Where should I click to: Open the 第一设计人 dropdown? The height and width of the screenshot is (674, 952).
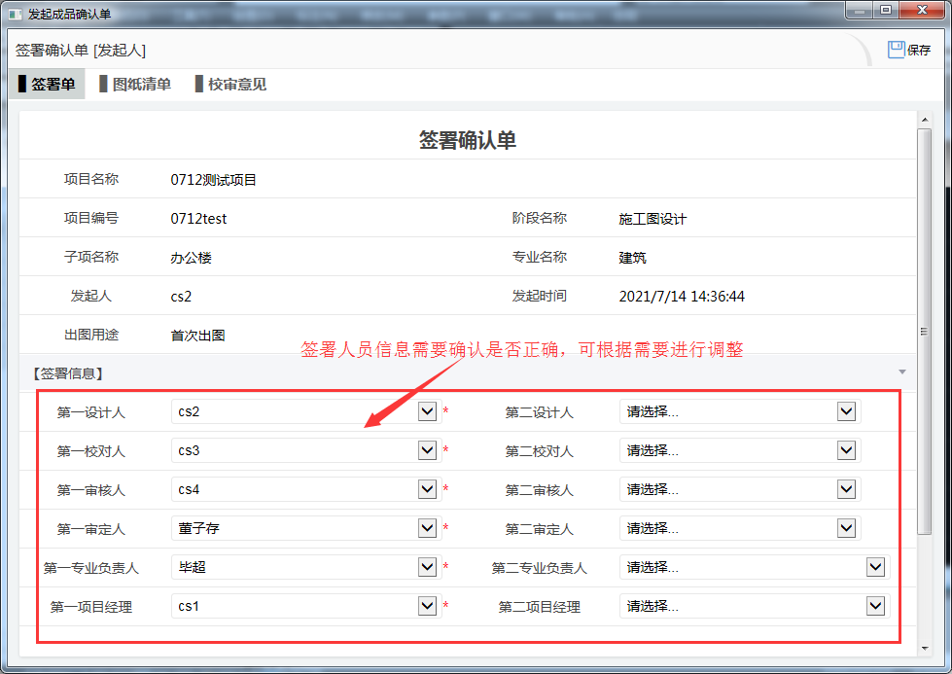click(427, 411)
